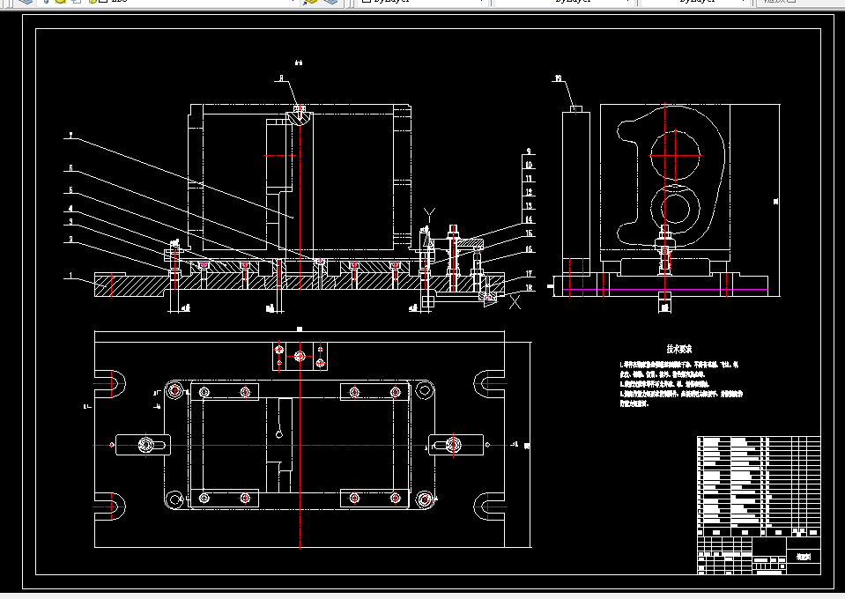Select the drawing name cell in title block
The image size is (845, 599).
click(x=804, y=557)
